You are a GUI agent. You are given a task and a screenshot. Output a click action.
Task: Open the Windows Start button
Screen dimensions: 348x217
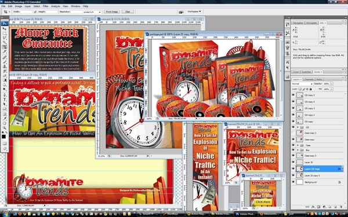pos(6,214)
